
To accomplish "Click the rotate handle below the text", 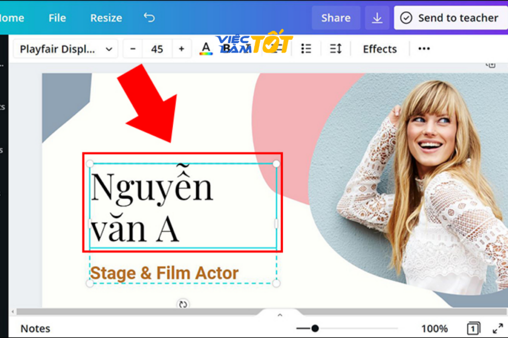I will (183, 304).
